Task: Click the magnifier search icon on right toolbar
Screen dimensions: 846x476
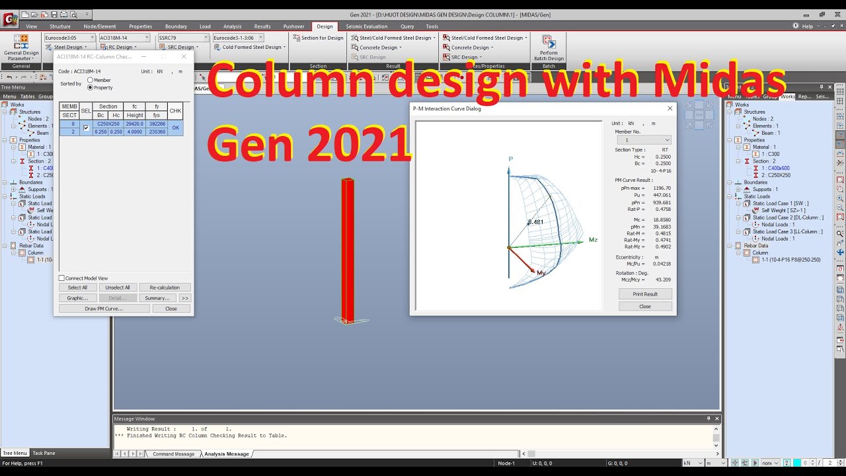Action: tap(840, 233)
